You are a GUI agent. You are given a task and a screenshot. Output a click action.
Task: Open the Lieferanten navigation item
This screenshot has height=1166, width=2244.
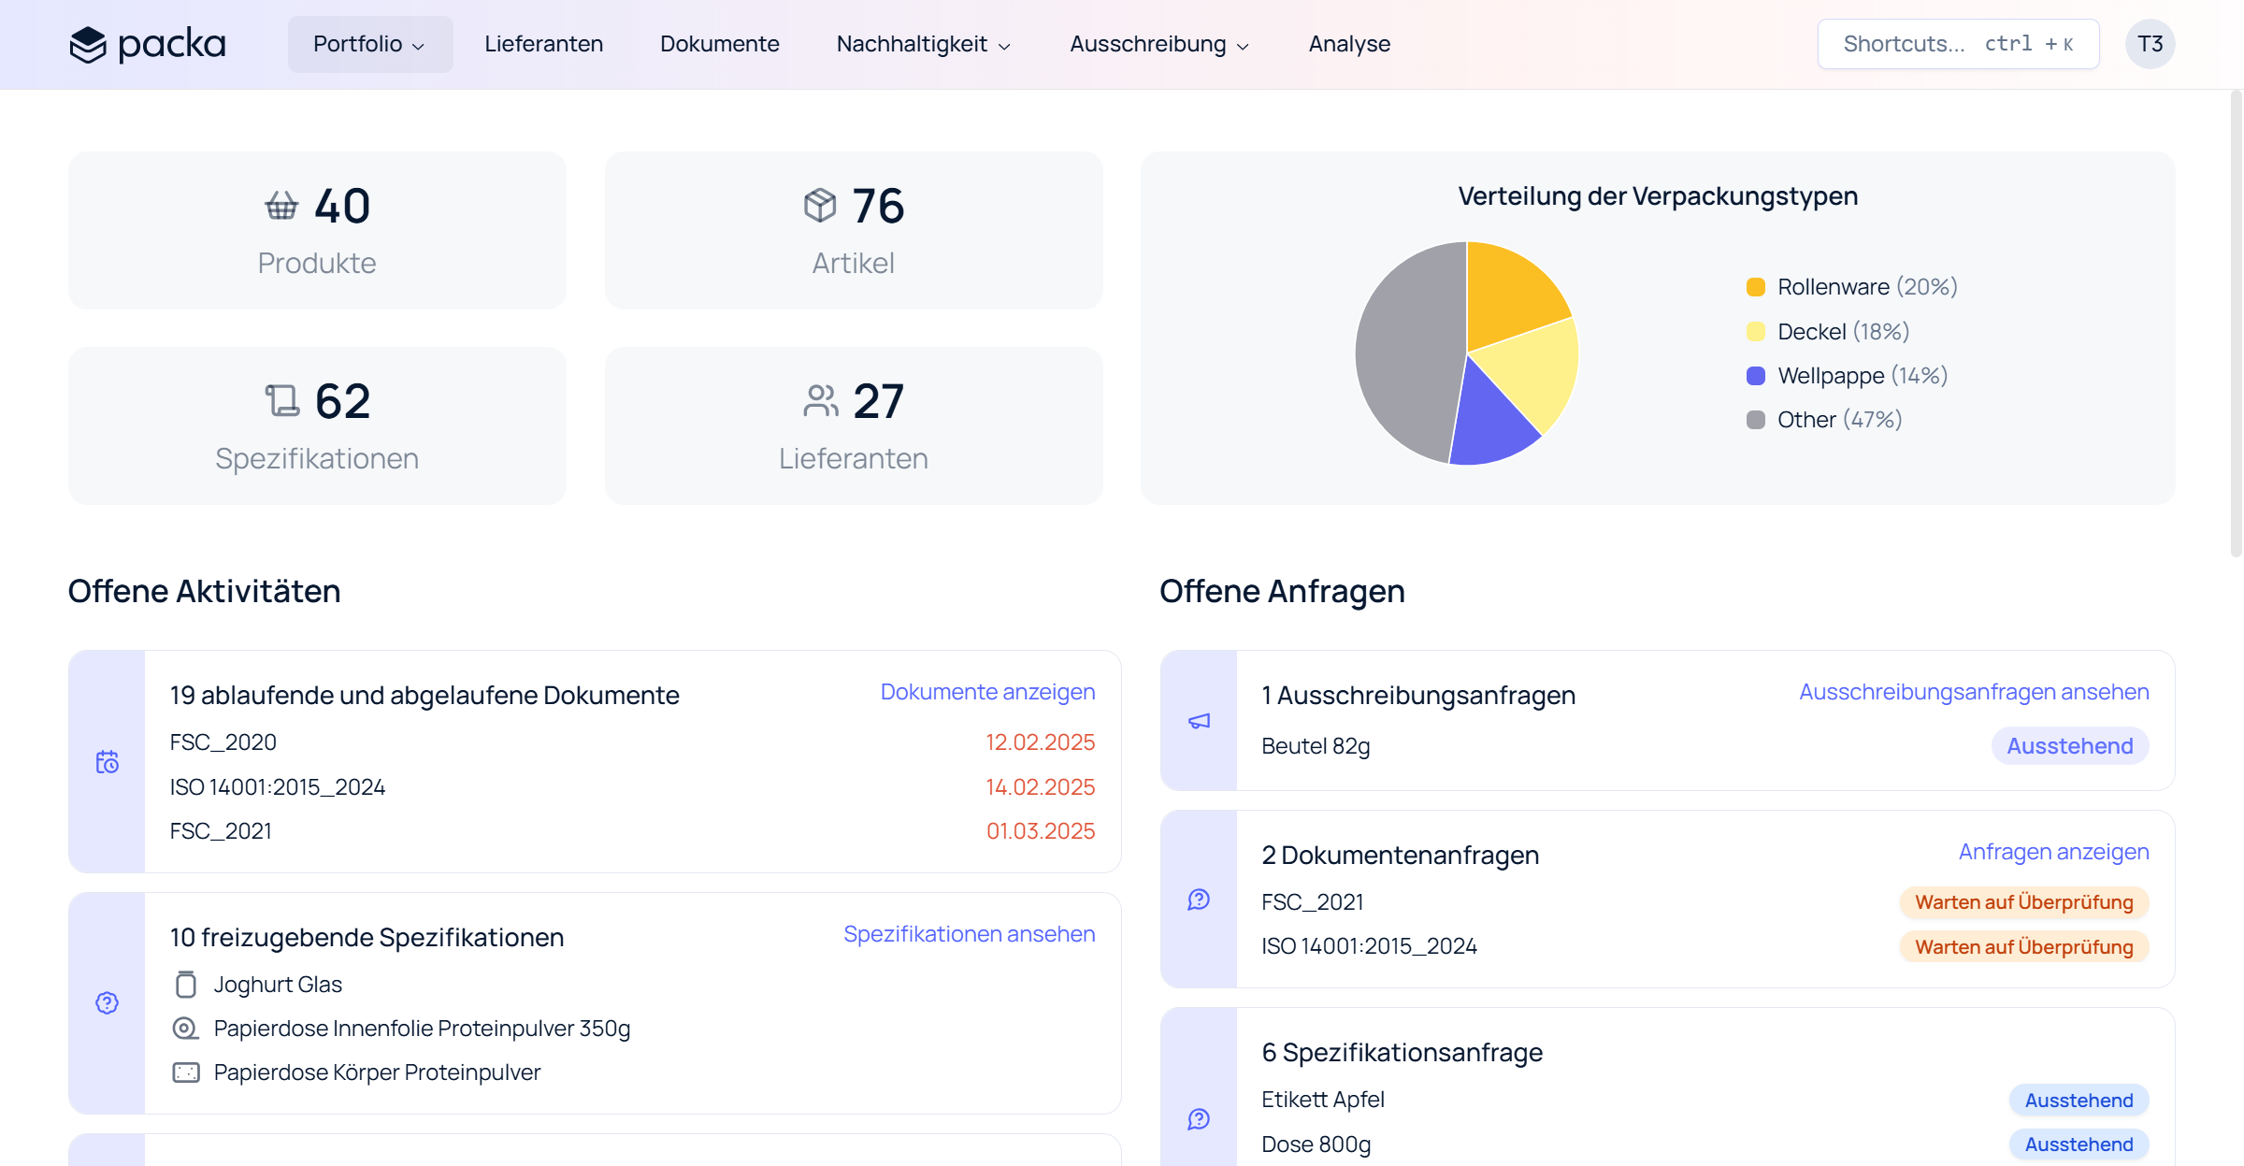(543, 44)
